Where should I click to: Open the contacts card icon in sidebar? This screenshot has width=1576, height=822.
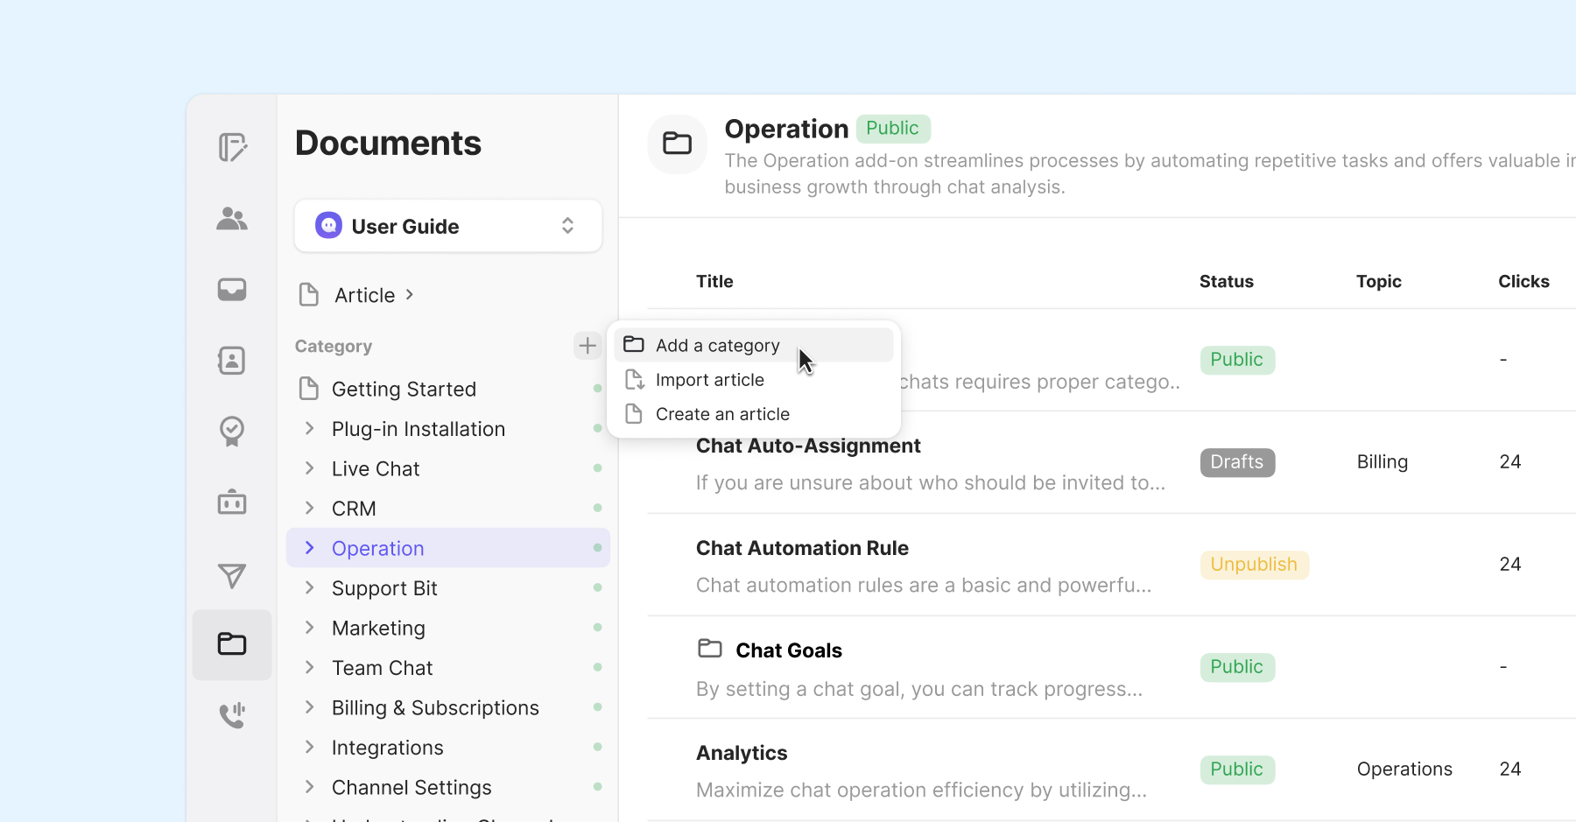click(232, 360)
